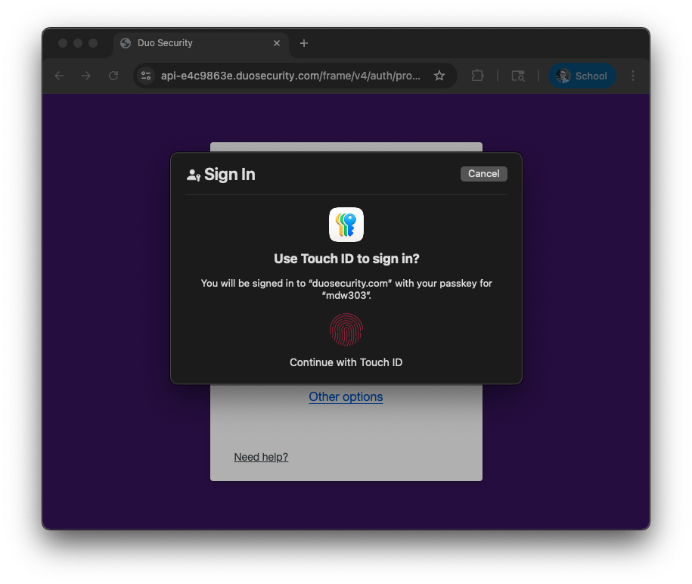Go back to previous page

[59, 76]
